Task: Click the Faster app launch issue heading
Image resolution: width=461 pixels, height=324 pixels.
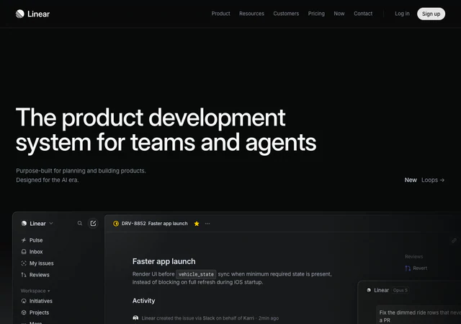Action: tap(164, 261)
